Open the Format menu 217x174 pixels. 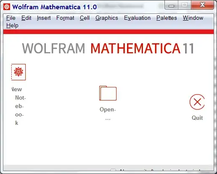click(x=65, y=18)
